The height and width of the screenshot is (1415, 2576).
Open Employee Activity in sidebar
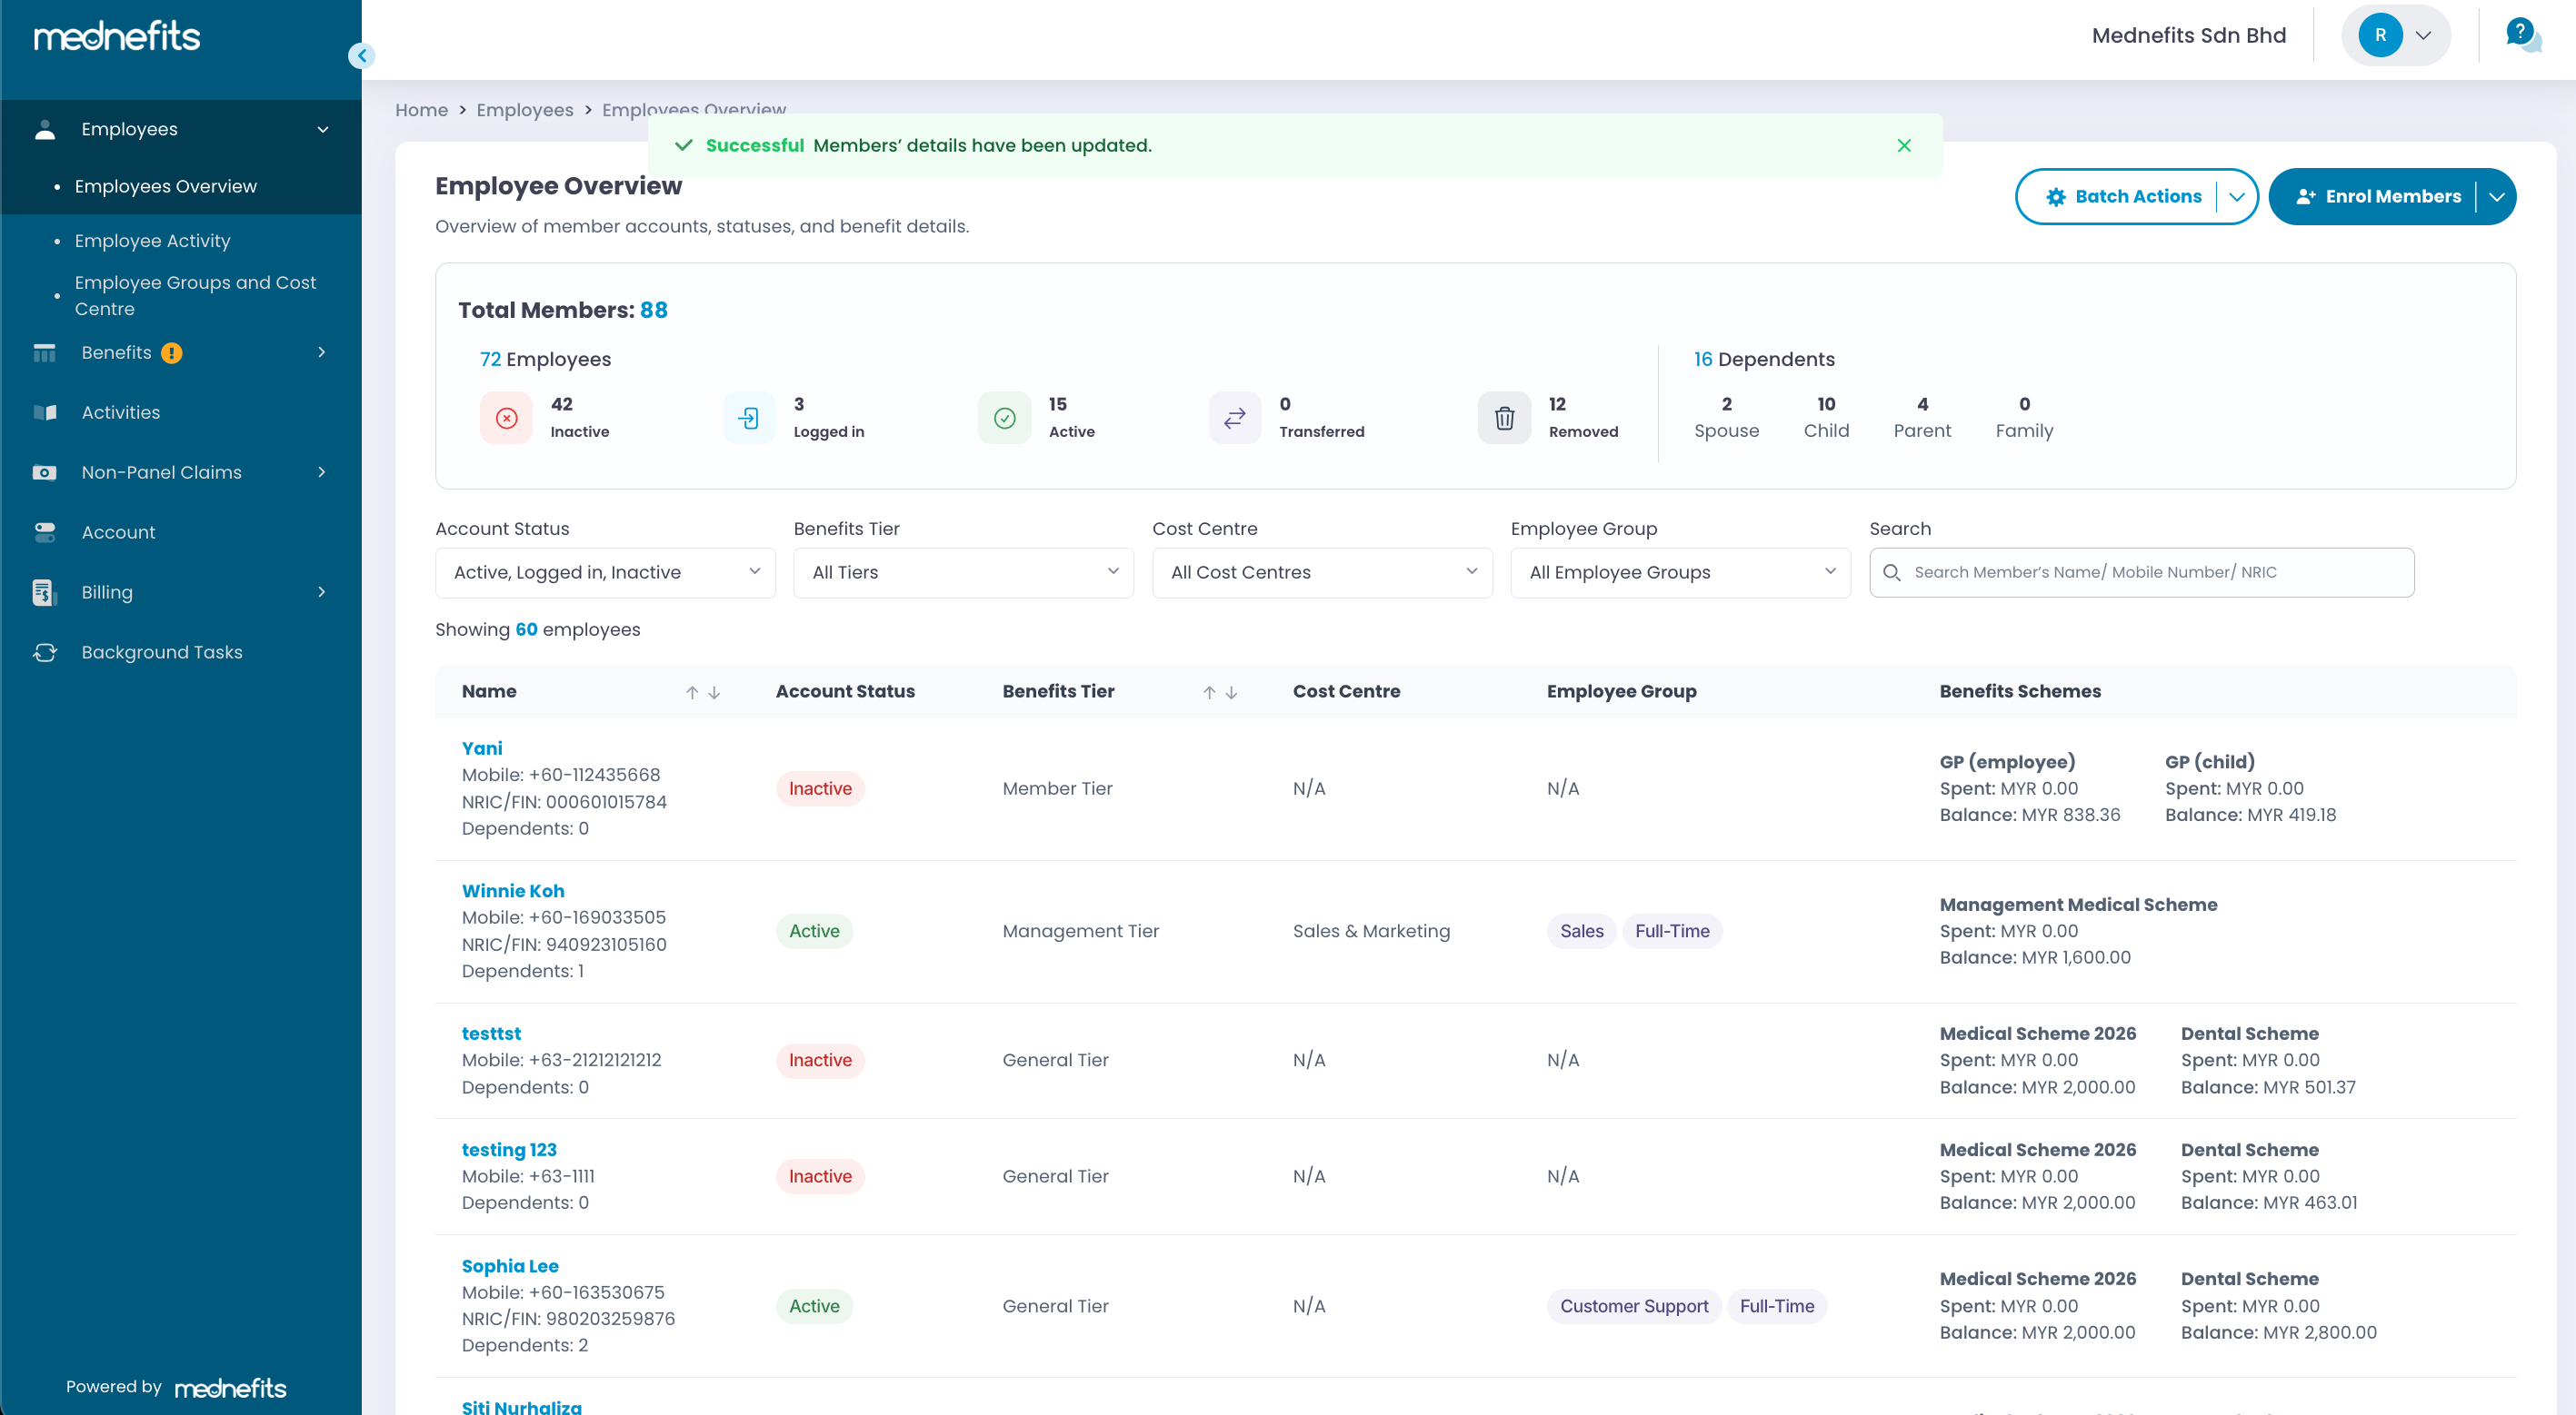[152, 241]
